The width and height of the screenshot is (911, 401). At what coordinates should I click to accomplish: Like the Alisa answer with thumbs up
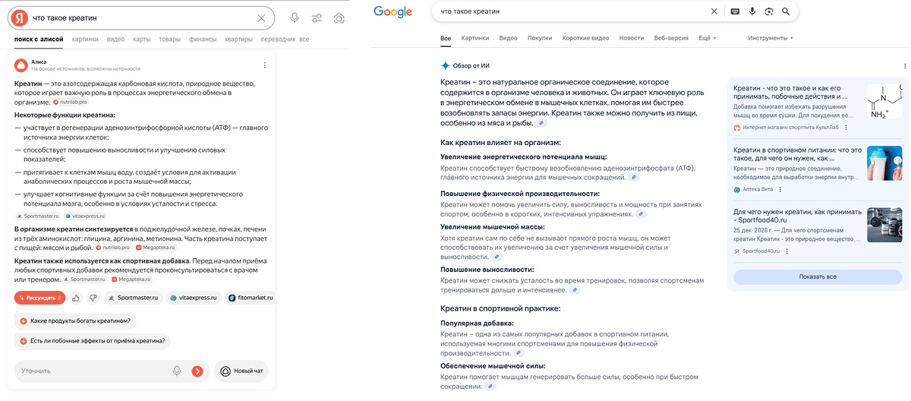pyautogui.click(x=77, y=298)
